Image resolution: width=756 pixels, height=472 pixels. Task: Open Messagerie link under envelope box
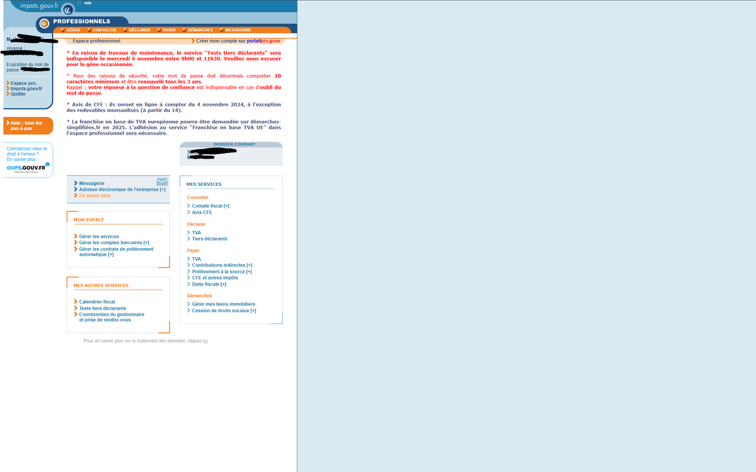tap(91, 183)
